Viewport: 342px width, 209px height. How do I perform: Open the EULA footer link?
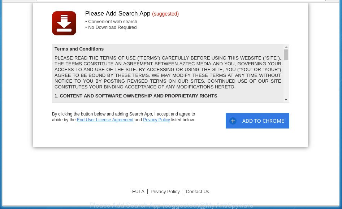(x=138, y=192)
